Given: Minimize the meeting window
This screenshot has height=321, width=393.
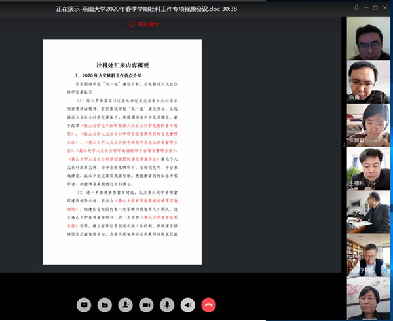Looking at the screenshot, I should pos(366,8).
